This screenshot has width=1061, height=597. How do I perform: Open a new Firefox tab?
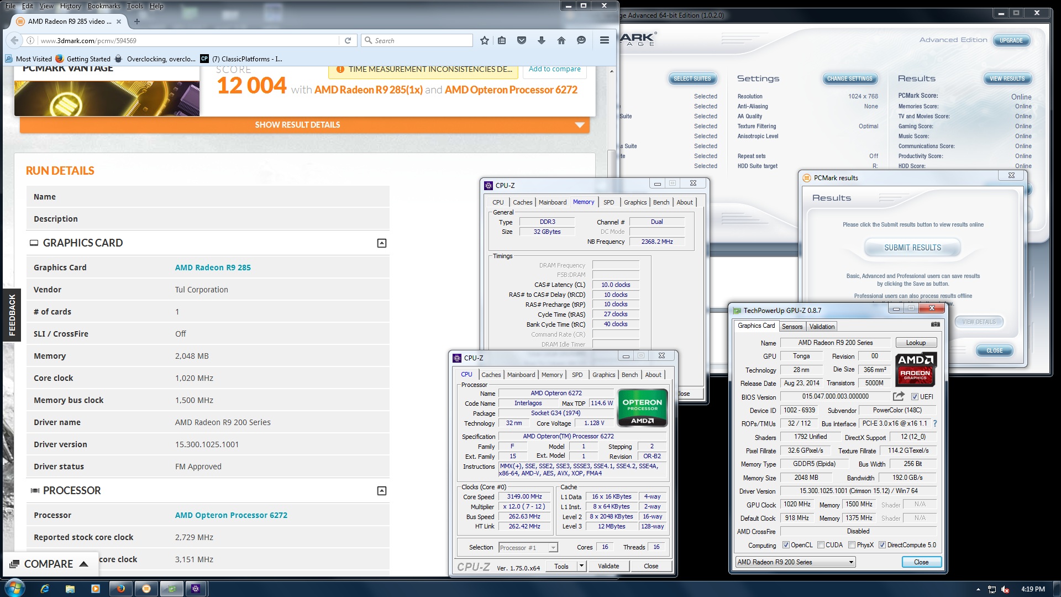(137, 22)
